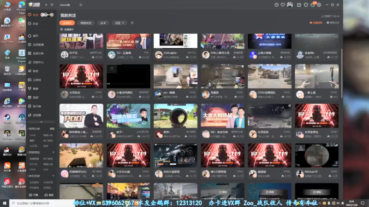Open the message icon with orange badge
This screenshot has height=207, width=369.
(313, 5)
